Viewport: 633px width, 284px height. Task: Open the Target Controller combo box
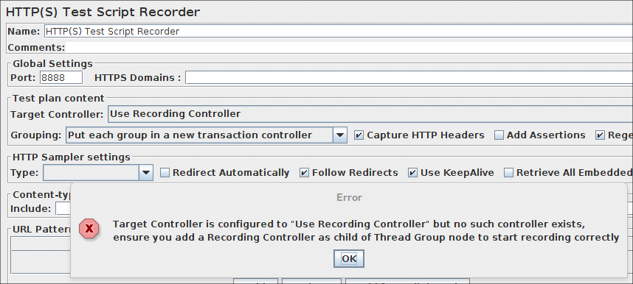[x=370, y=114]
